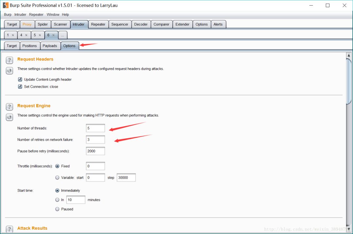Viewport: 353px width, 234px height.
Task: Open the Help menu
Action: pos(65,14)
